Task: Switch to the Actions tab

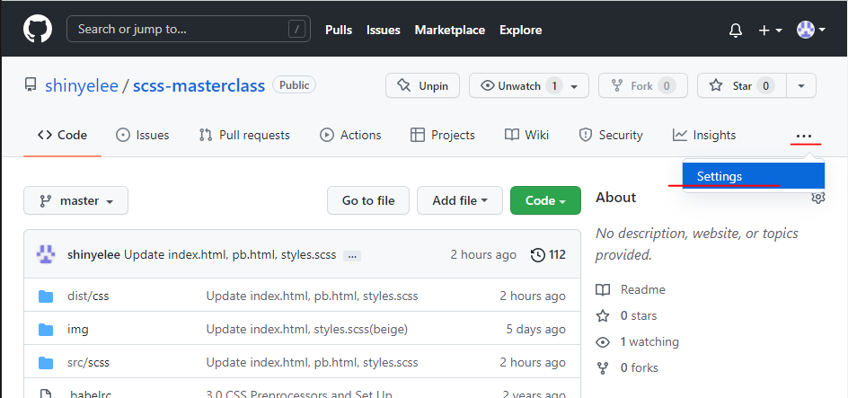Action: point(350,135)
